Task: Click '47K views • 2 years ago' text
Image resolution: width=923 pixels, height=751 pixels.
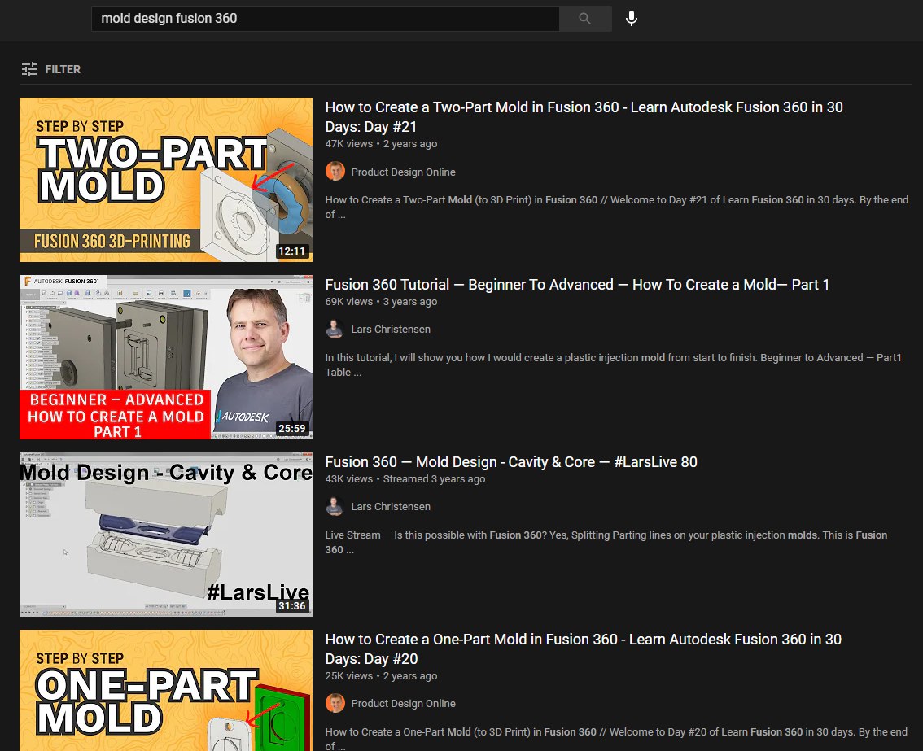Action: click(x=382, y=143)
